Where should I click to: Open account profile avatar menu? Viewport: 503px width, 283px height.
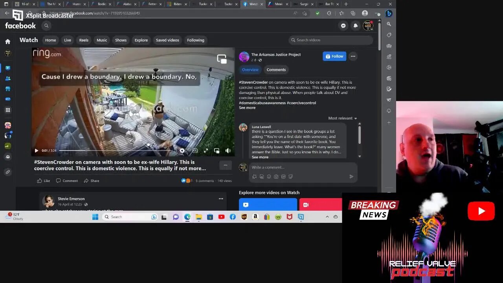(368, 26)
